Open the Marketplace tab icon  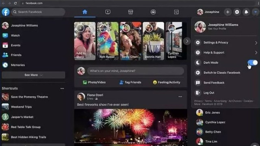pos(130,12)
